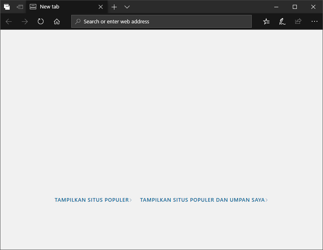This screenshot has width=323, height=250.
Task: Close the New tab tab
Action: click(x=101, y=7)
